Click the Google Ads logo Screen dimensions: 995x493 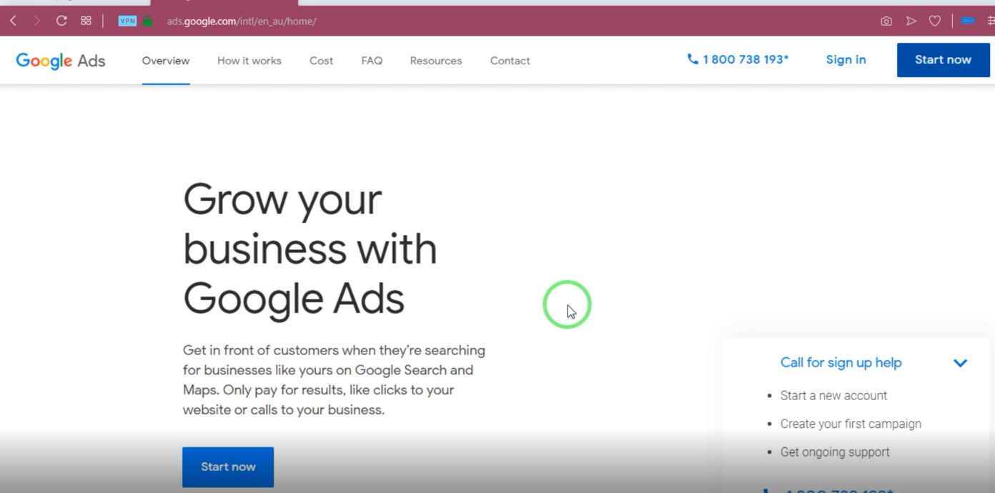click(61, 61)
